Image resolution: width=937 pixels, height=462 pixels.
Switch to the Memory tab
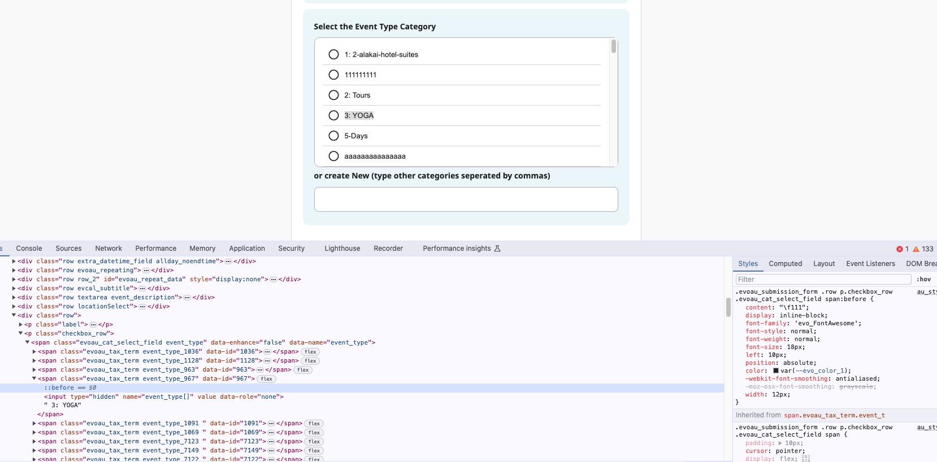pos(202,249)
